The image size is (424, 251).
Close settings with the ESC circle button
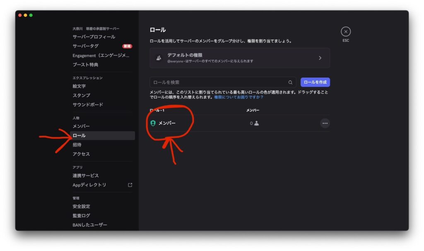[x=346, y=31]
